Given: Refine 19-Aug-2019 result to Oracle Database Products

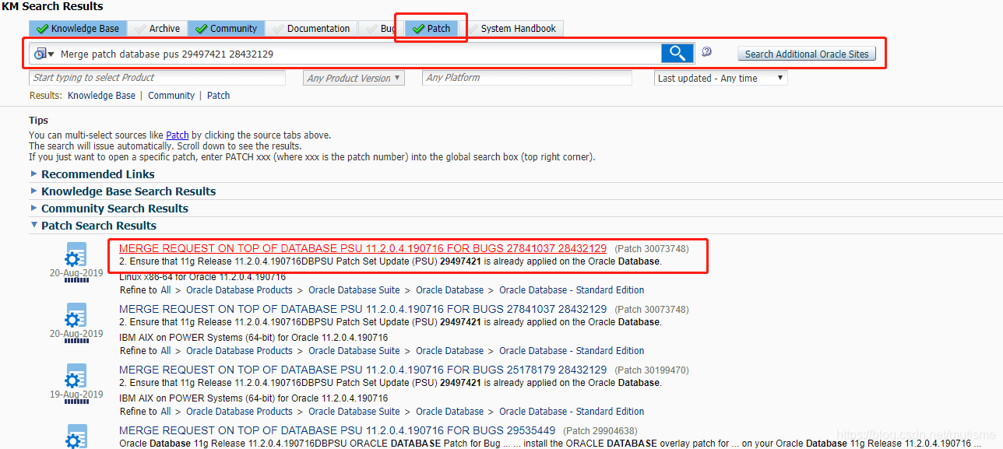Looking at the screenshot, I should click(x=240, y=412).
